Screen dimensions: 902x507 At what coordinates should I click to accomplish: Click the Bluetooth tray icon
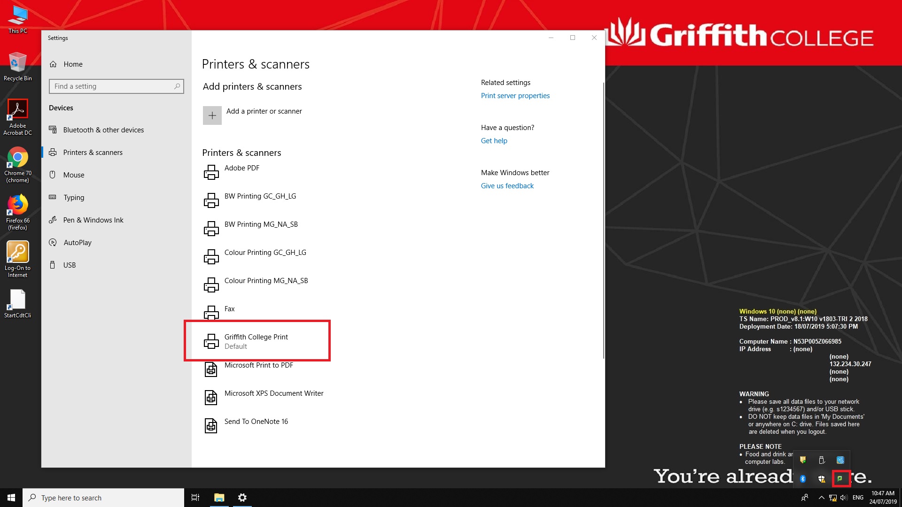tap(803, 479)
